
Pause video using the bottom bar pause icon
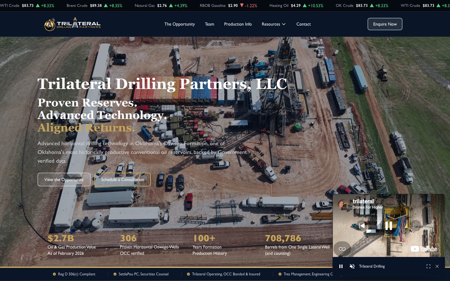[341, 266]
